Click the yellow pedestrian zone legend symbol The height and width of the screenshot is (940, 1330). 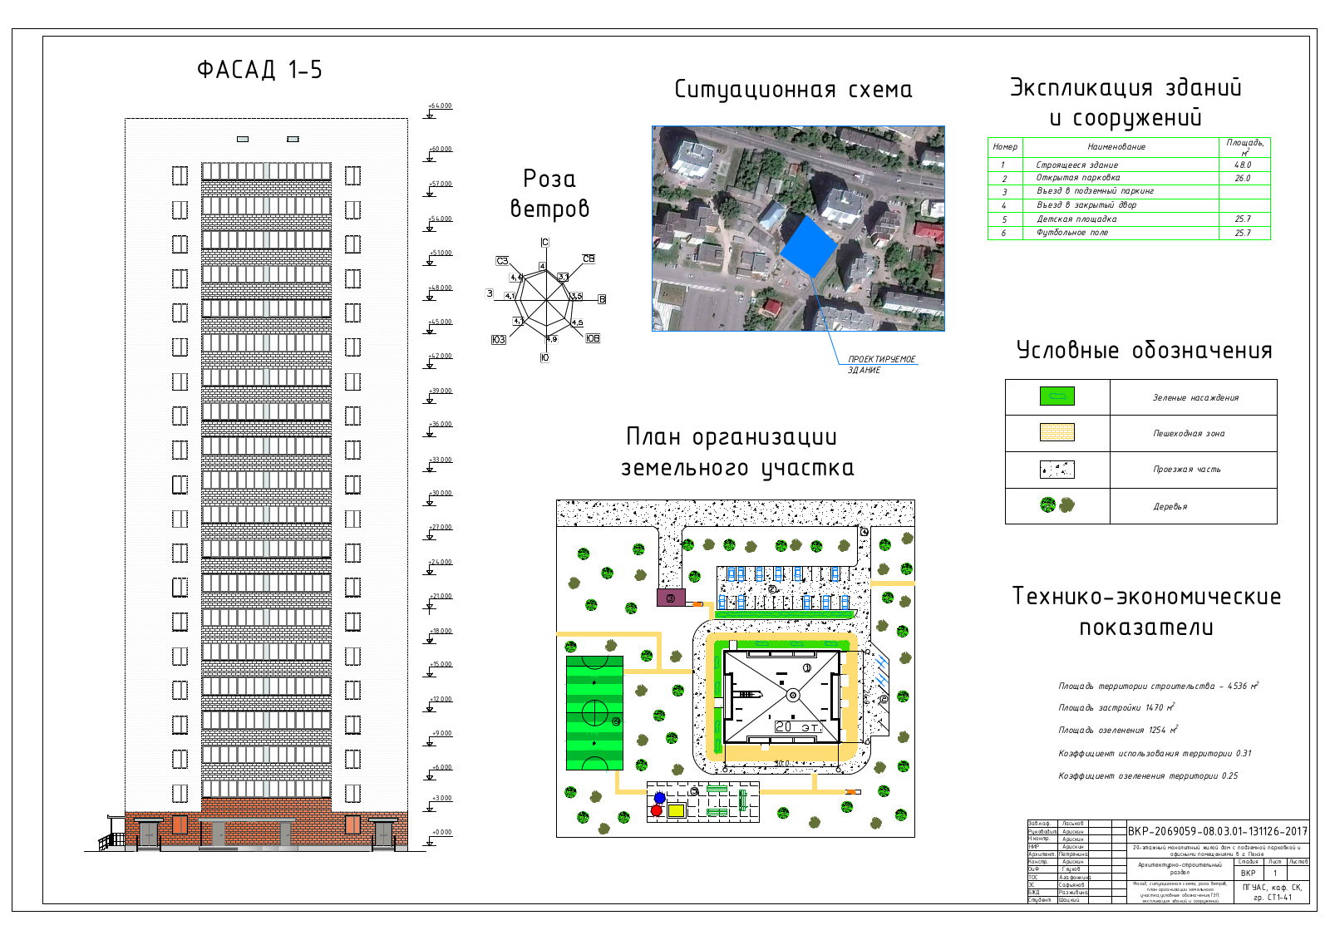click(1057, 432)
